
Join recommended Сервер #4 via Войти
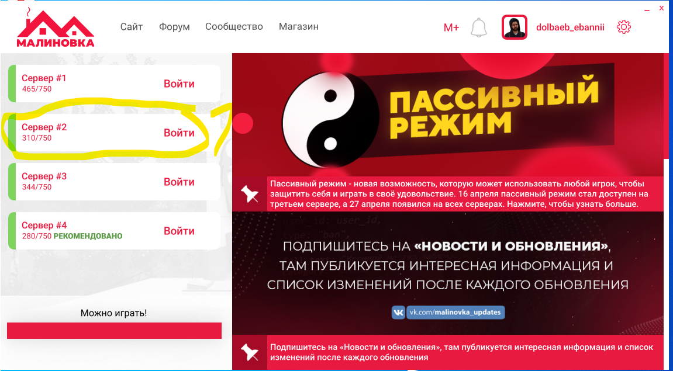[179, 231]
